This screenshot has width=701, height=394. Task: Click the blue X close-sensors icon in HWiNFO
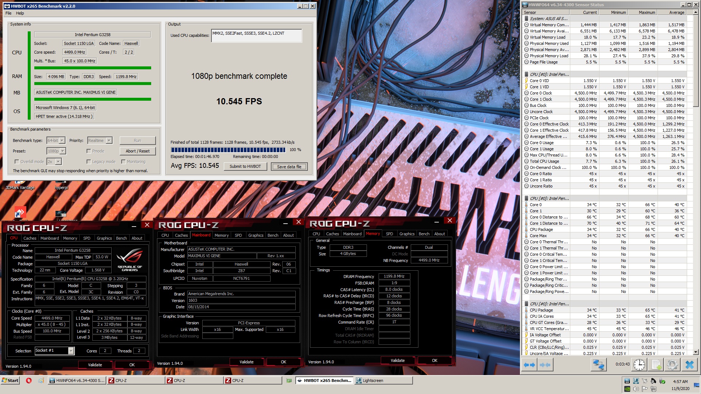pos(689,364)
